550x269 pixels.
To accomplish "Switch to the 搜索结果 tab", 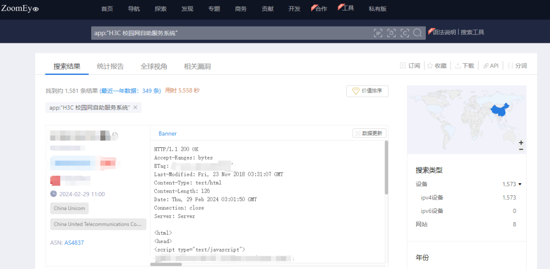I will [x=67, y=66].
